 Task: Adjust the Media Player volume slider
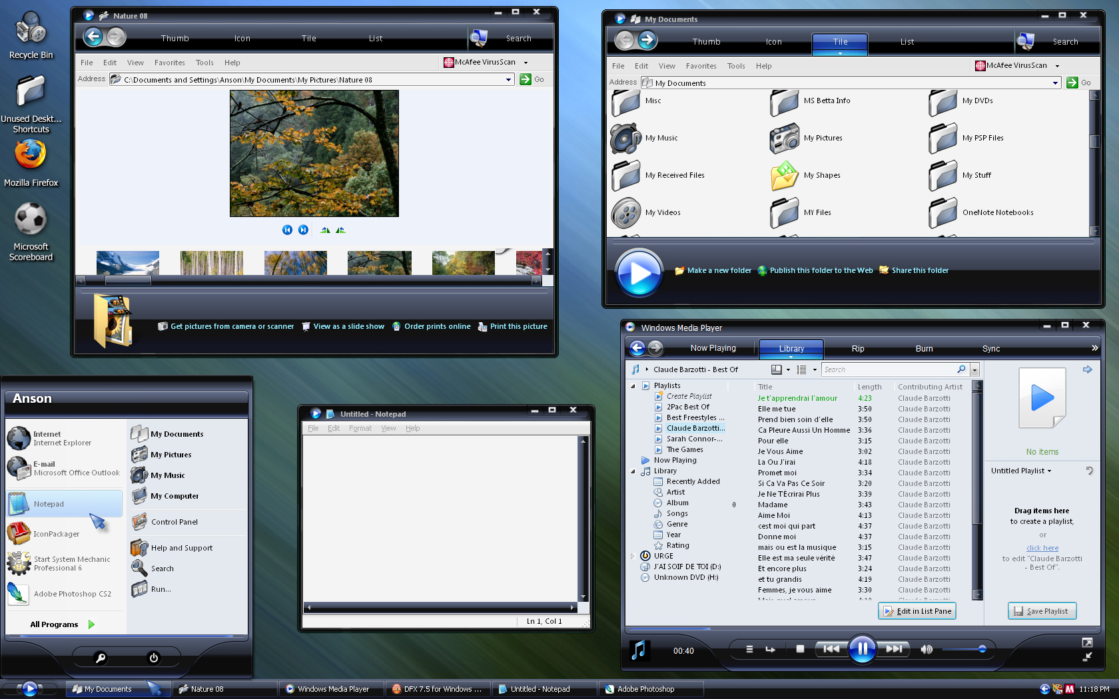click(964, 649)
